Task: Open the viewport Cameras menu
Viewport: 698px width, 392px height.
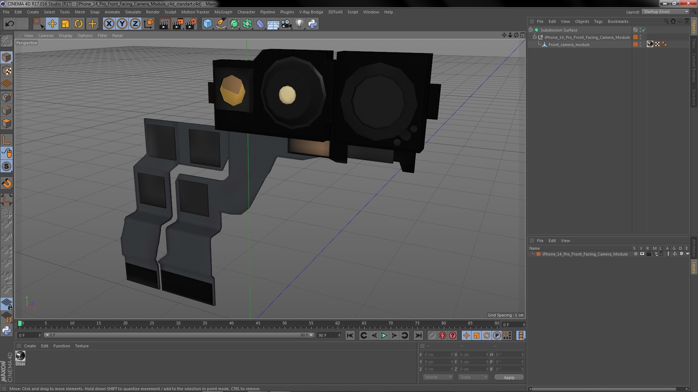Action: pos(46,36)
